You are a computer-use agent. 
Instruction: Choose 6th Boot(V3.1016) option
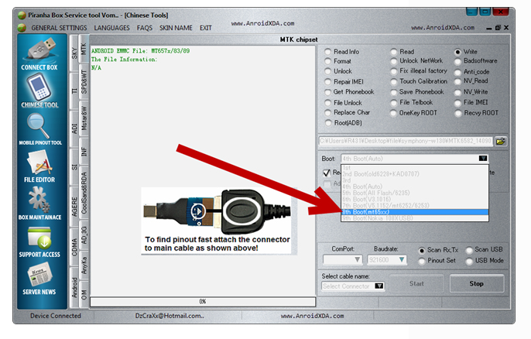point(415,199)
